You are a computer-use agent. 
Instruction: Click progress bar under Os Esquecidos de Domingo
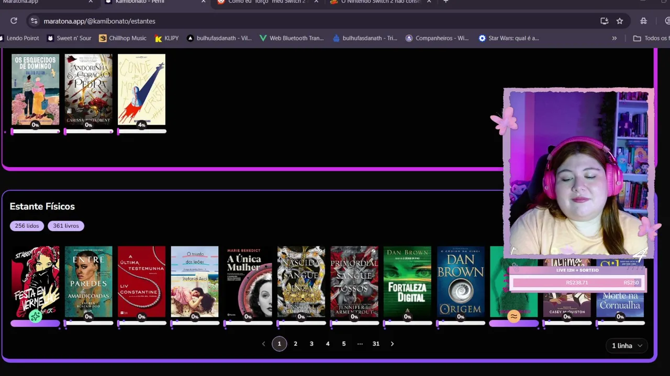click(x=36, y=132)
